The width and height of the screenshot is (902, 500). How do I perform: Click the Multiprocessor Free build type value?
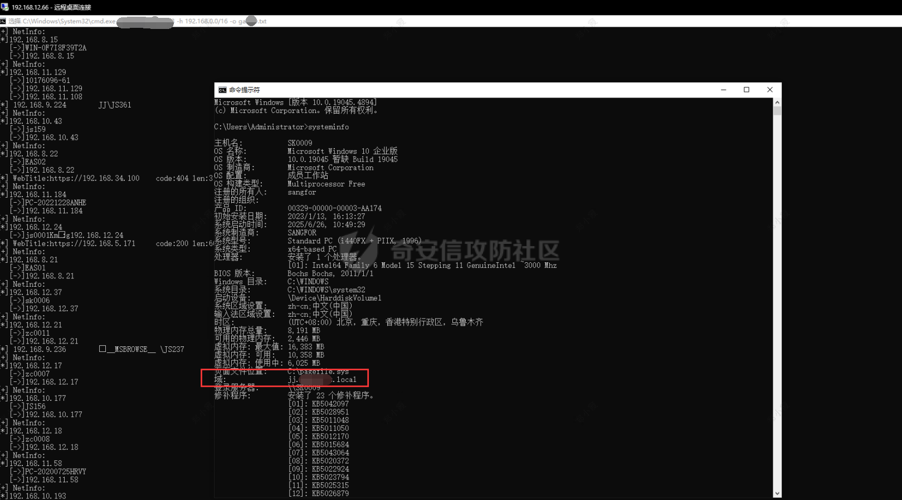tap(326, 184)
